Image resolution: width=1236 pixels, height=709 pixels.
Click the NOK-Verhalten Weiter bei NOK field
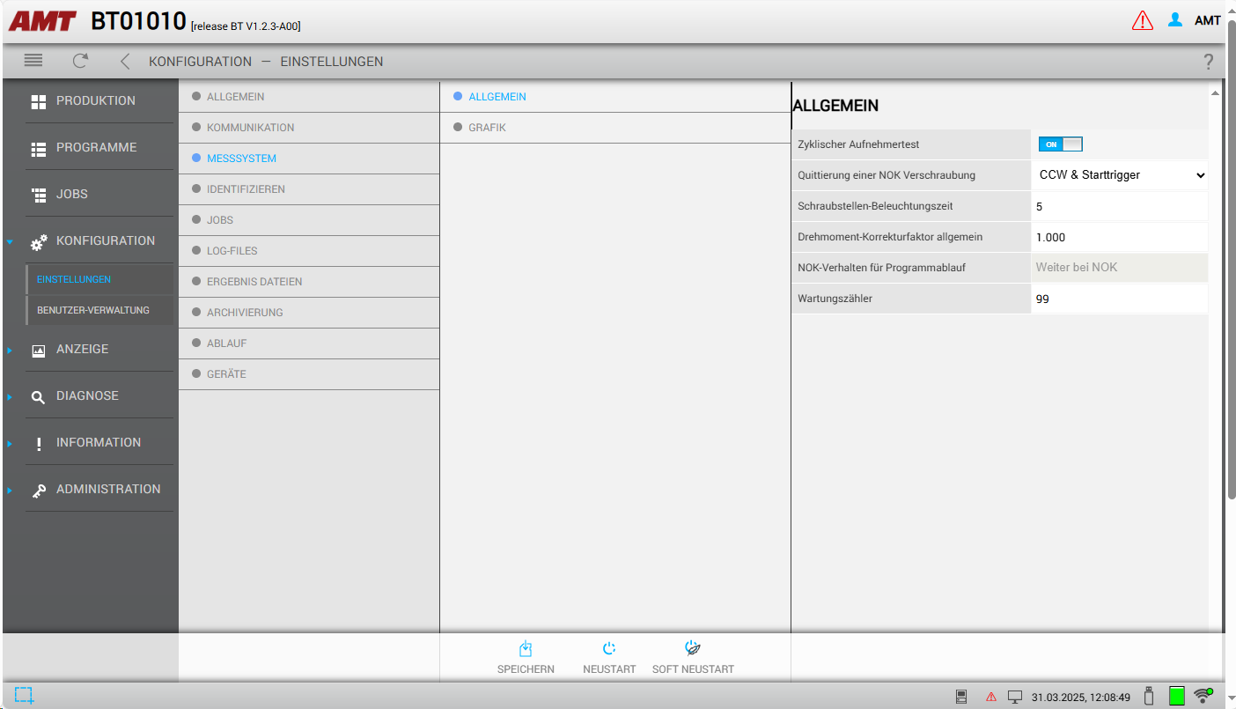point(1120,268)
